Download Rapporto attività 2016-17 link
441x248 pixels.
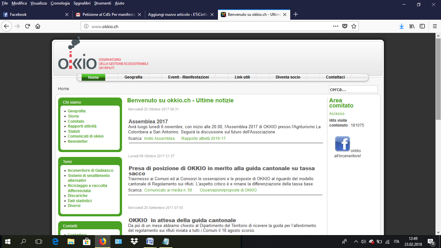pos(203,139)
